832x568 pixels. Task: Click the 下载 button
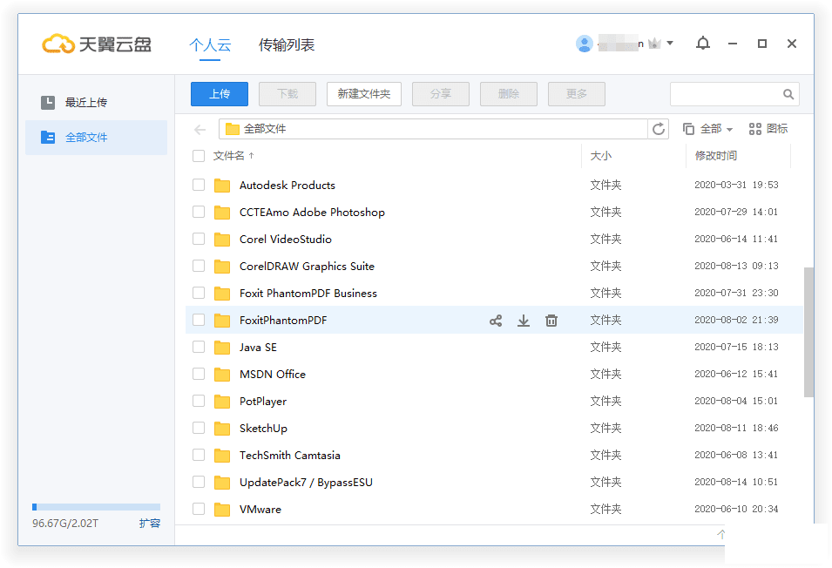click(287, 94)
